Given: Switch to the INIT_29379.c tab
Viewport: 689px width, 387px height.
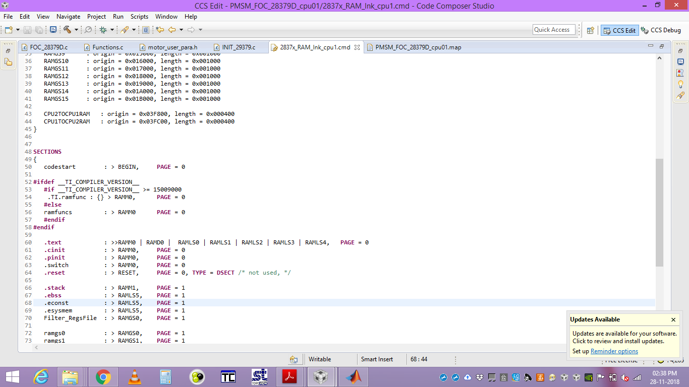Looking at the screenshot, I should pos(239,47).
